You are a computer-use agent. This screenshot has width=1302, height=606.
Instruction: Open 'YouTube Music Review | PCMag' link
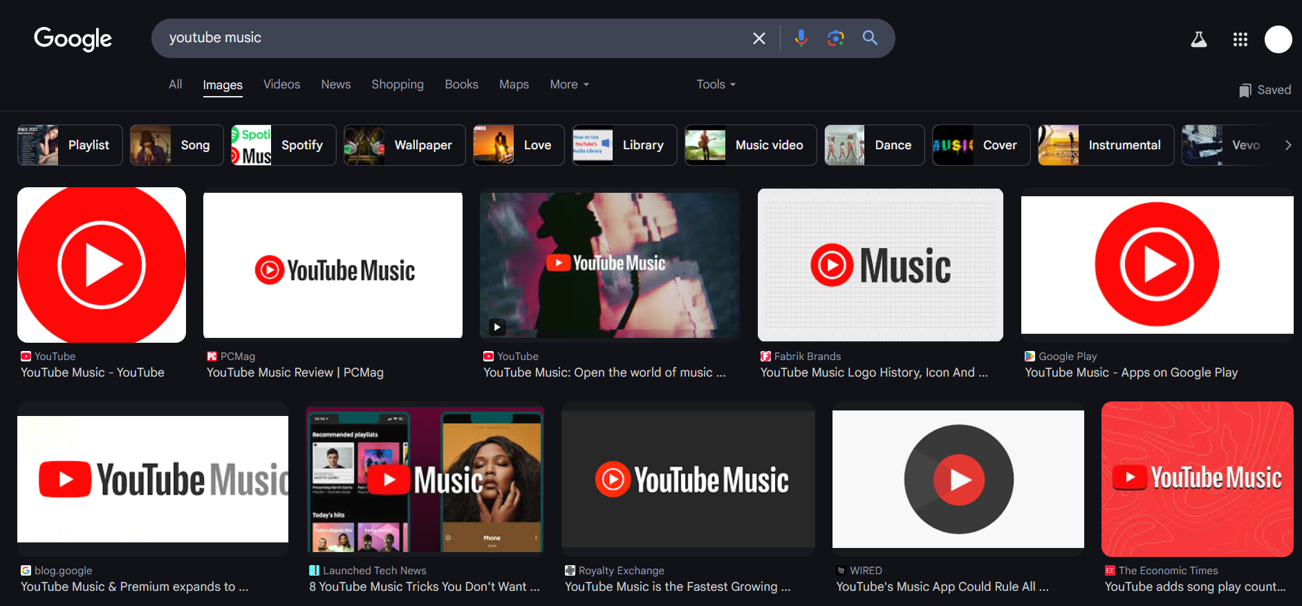pos(295,372)
